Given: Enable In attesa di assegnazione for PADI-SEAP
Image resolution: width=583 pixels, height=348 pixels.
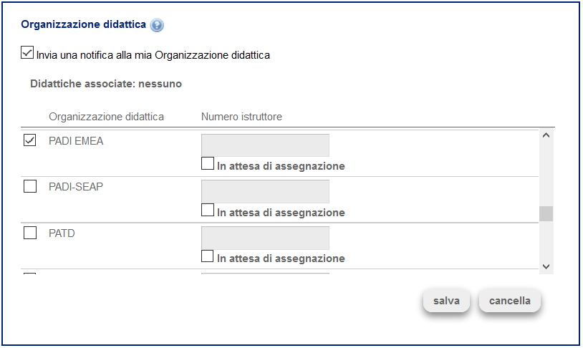Looking at the screenshot, I should click(x=208, y=211).
